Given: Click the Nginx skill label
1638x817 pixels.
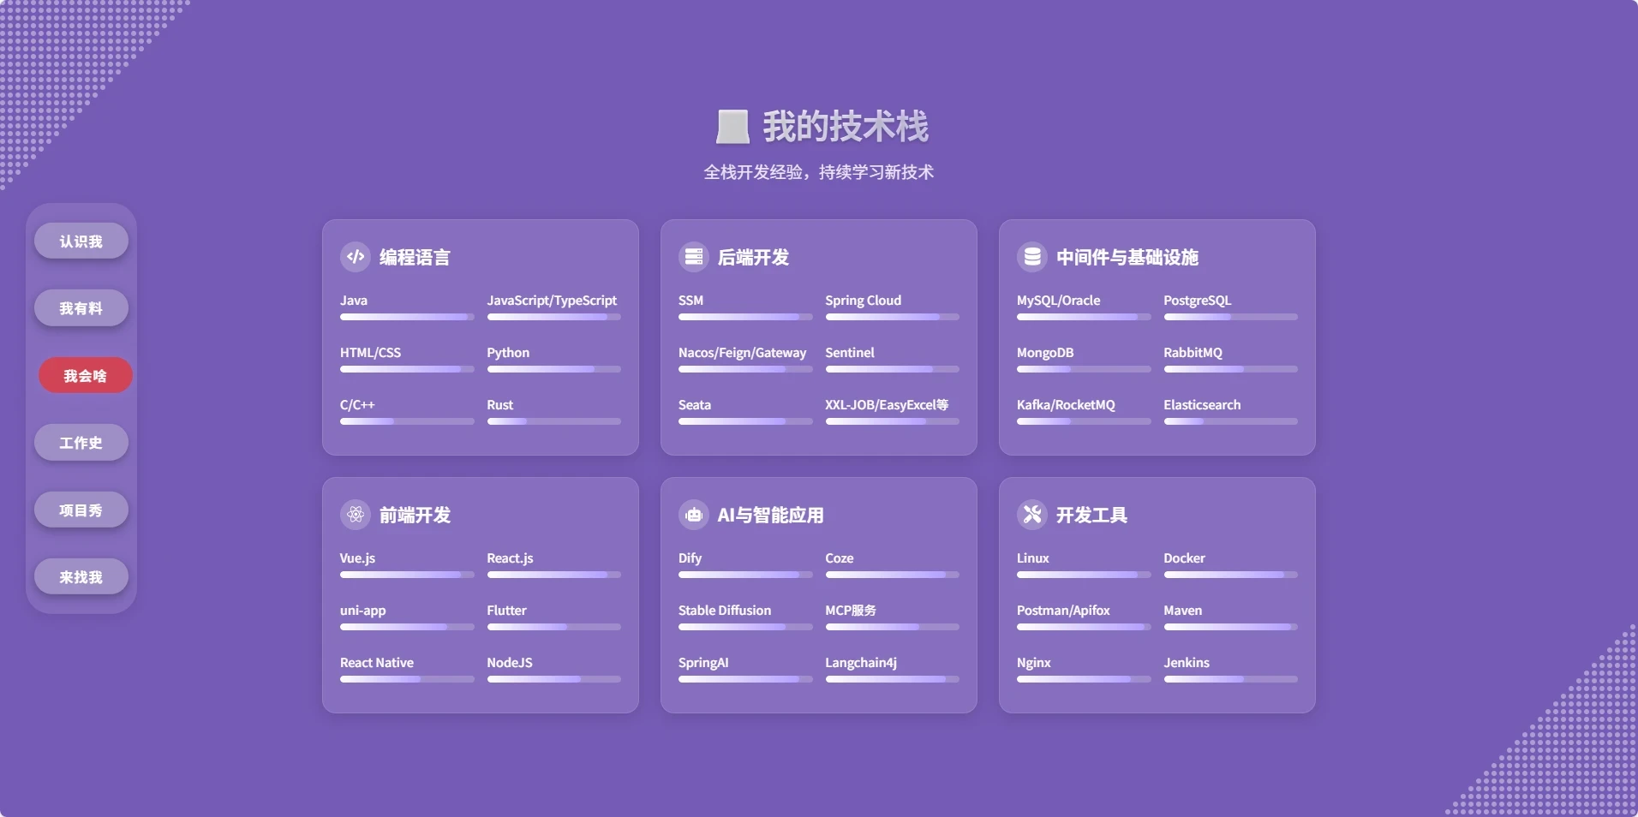Looking at the screenshot, I should click(1033, 663).
